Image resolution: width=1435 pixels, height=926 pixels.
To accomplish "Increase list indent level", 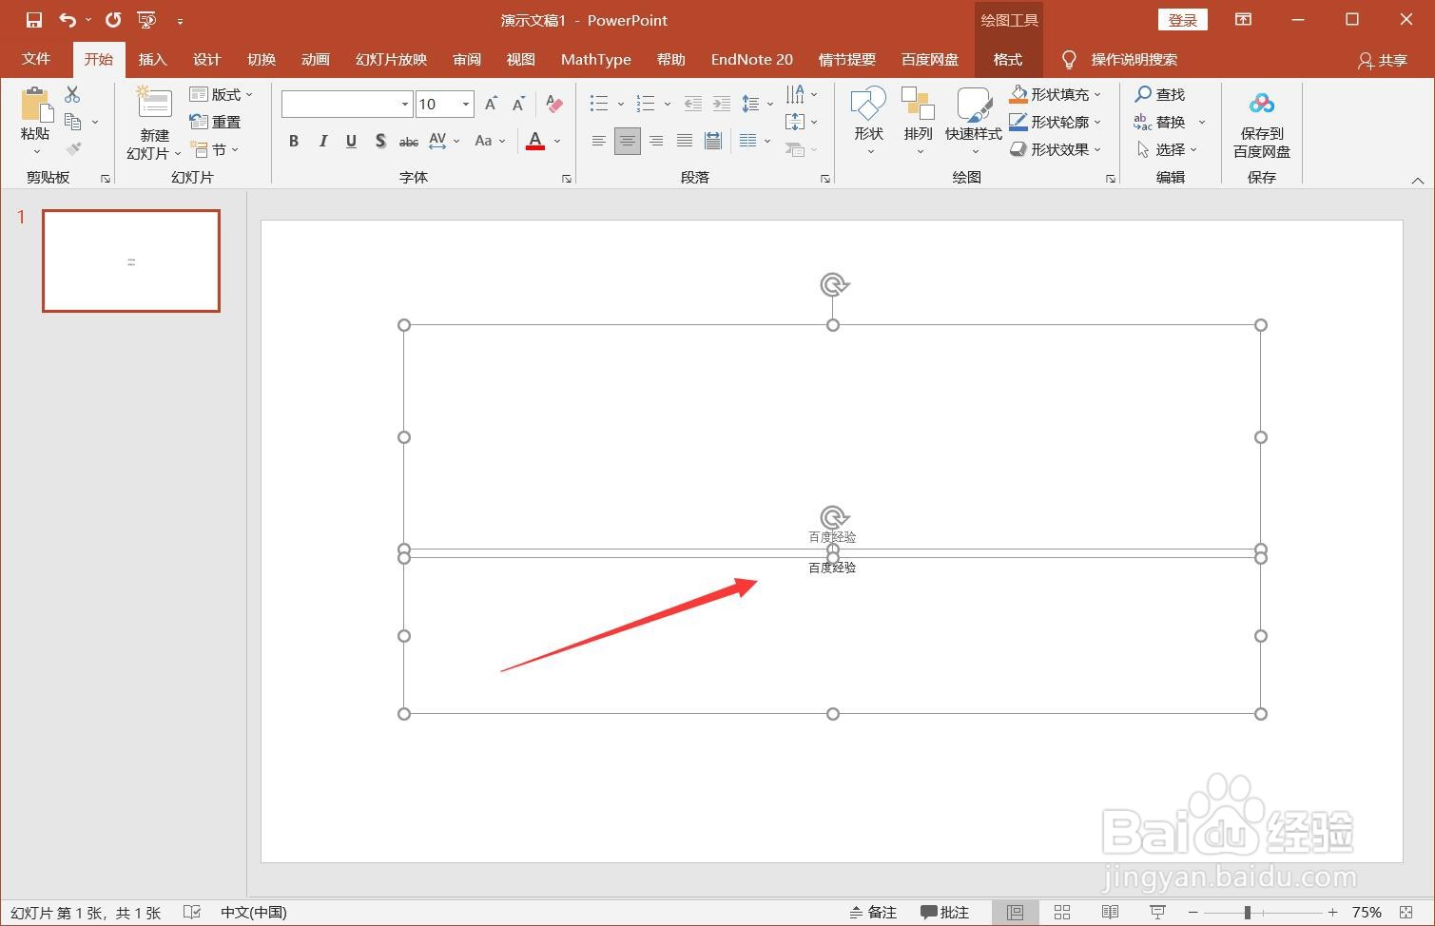I will [722, 104].
